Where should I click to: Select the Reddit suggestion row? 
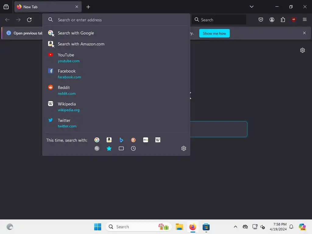116,90
